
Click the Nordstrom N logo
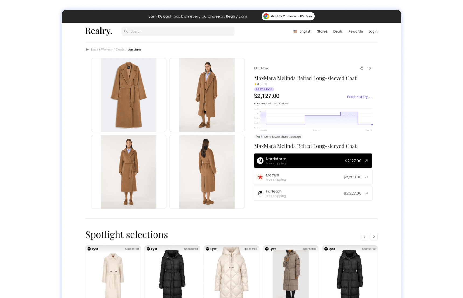point(260,161)
